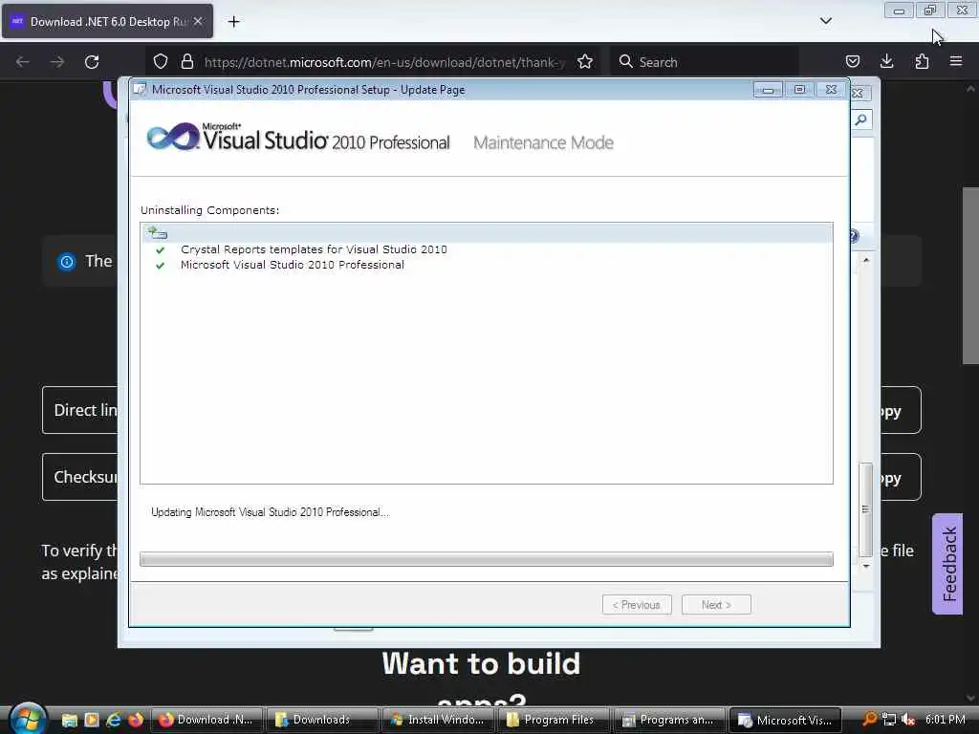Launch Firefox from quick launch
This screenshot has width=979, height=734.
(136, 720)
